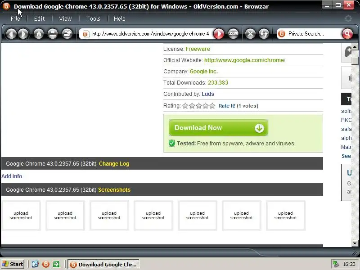Viewport: 360px width, 270px height.
Task: Open the Edit menu
Action: [39, 18]
